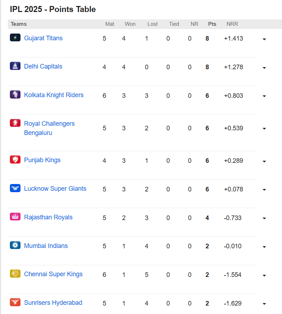This screenshot has height=314, width=282.
Task: Open the Chennai Super Kings team link
Action: click(53, 274)
